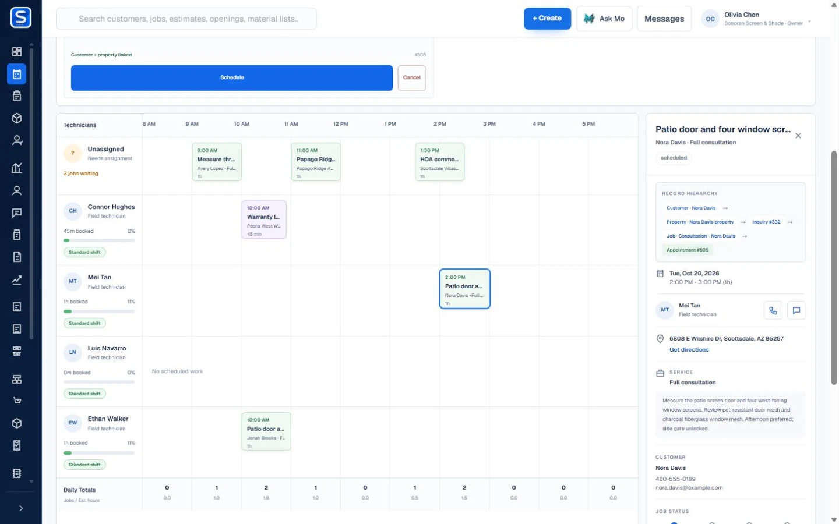The height and width of the screenshot is (524, 839).
Task: Message Mei Tan using the chat icon
Action: (796, 310)
